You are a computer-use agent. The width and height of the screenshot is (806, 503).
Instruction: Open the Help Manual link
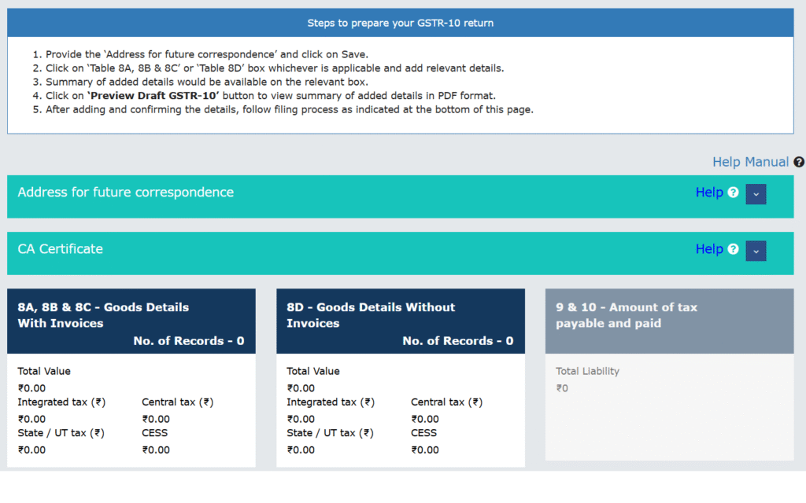(x=749, y=162)
